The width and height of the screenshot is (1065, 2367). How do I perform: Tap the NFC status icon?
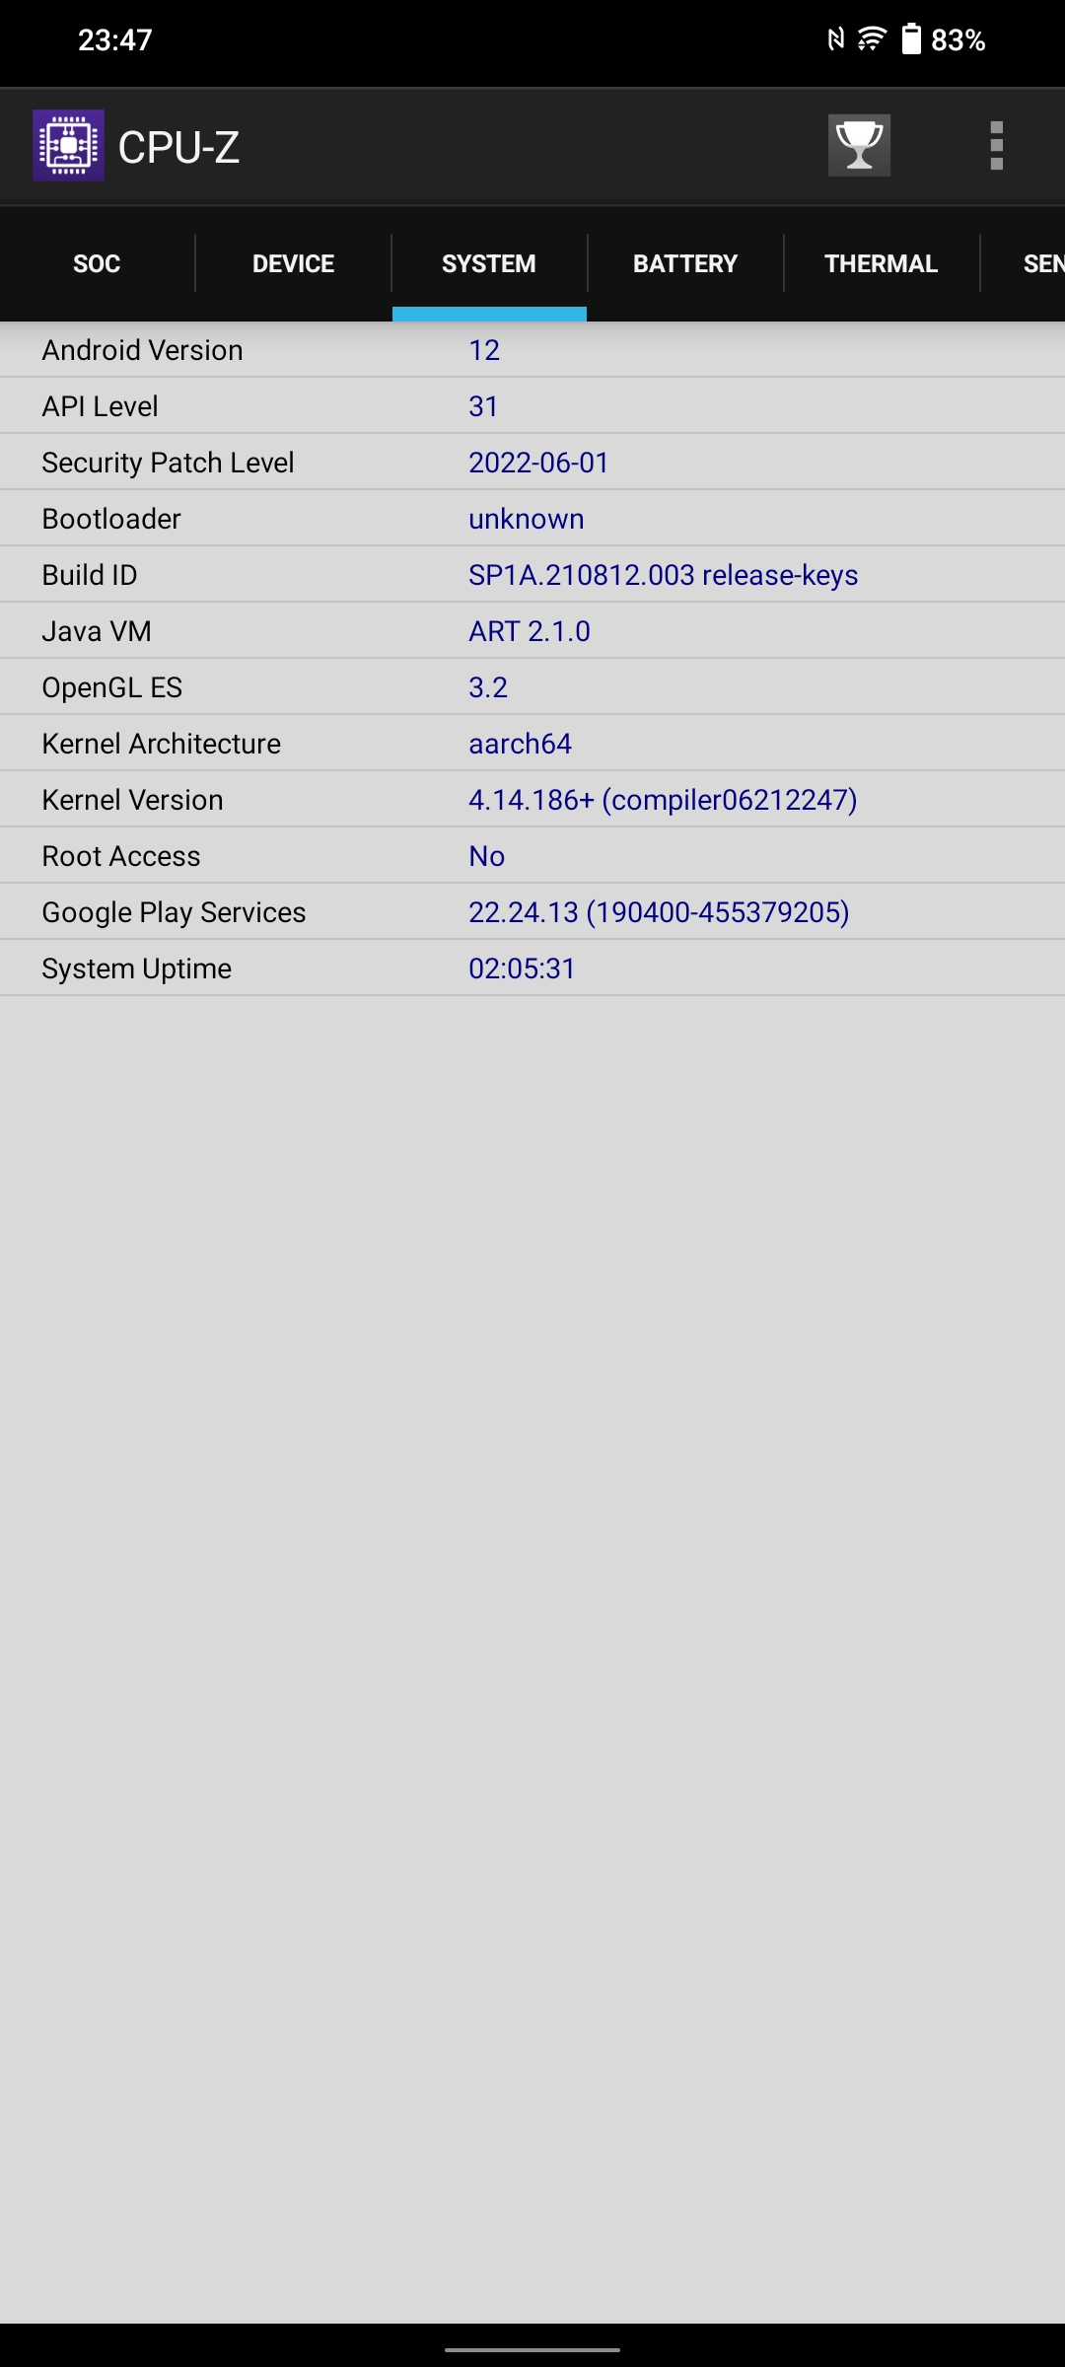[x=836, y=39]
